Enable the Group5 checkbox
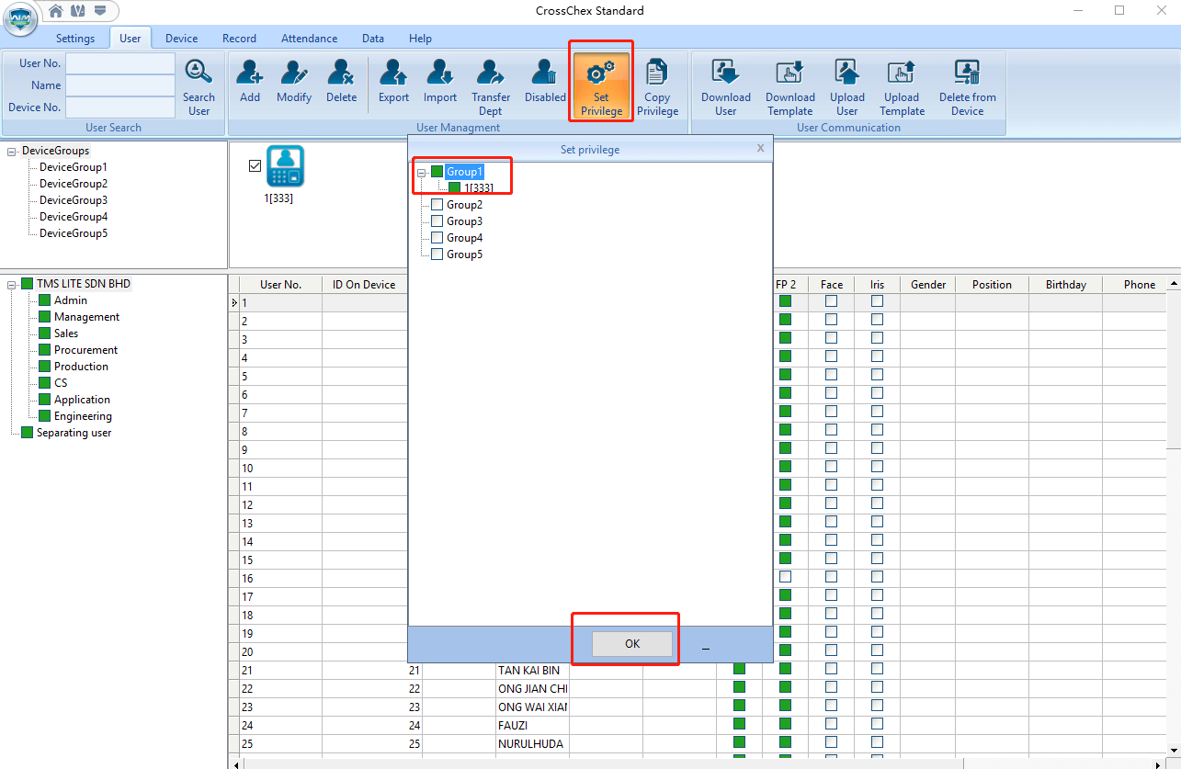Viewport: 1181px width, 769px height. (x=437, y=254)
